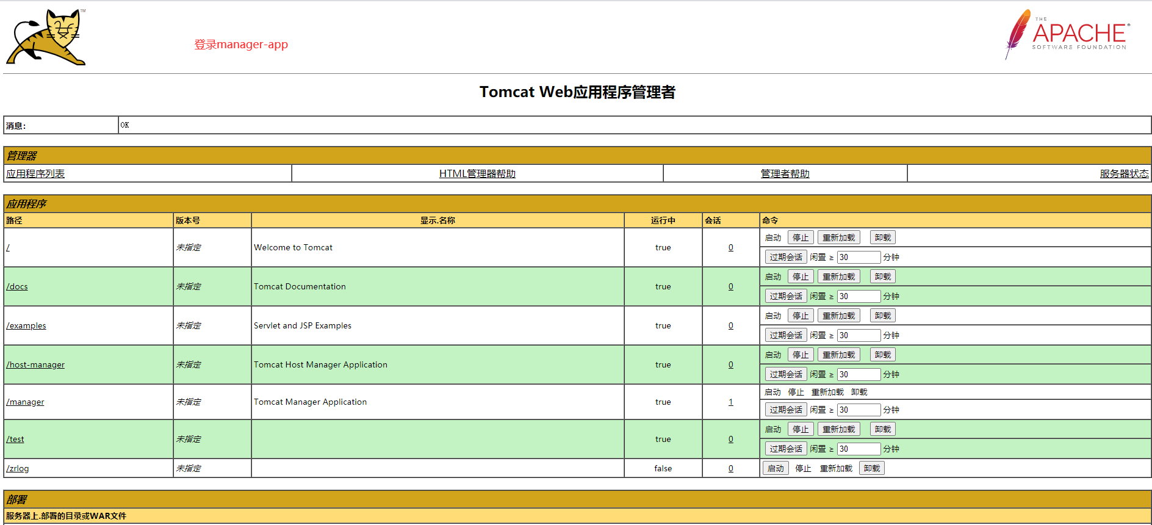Focus idle minutes field for /manager

tap(859, 410)
